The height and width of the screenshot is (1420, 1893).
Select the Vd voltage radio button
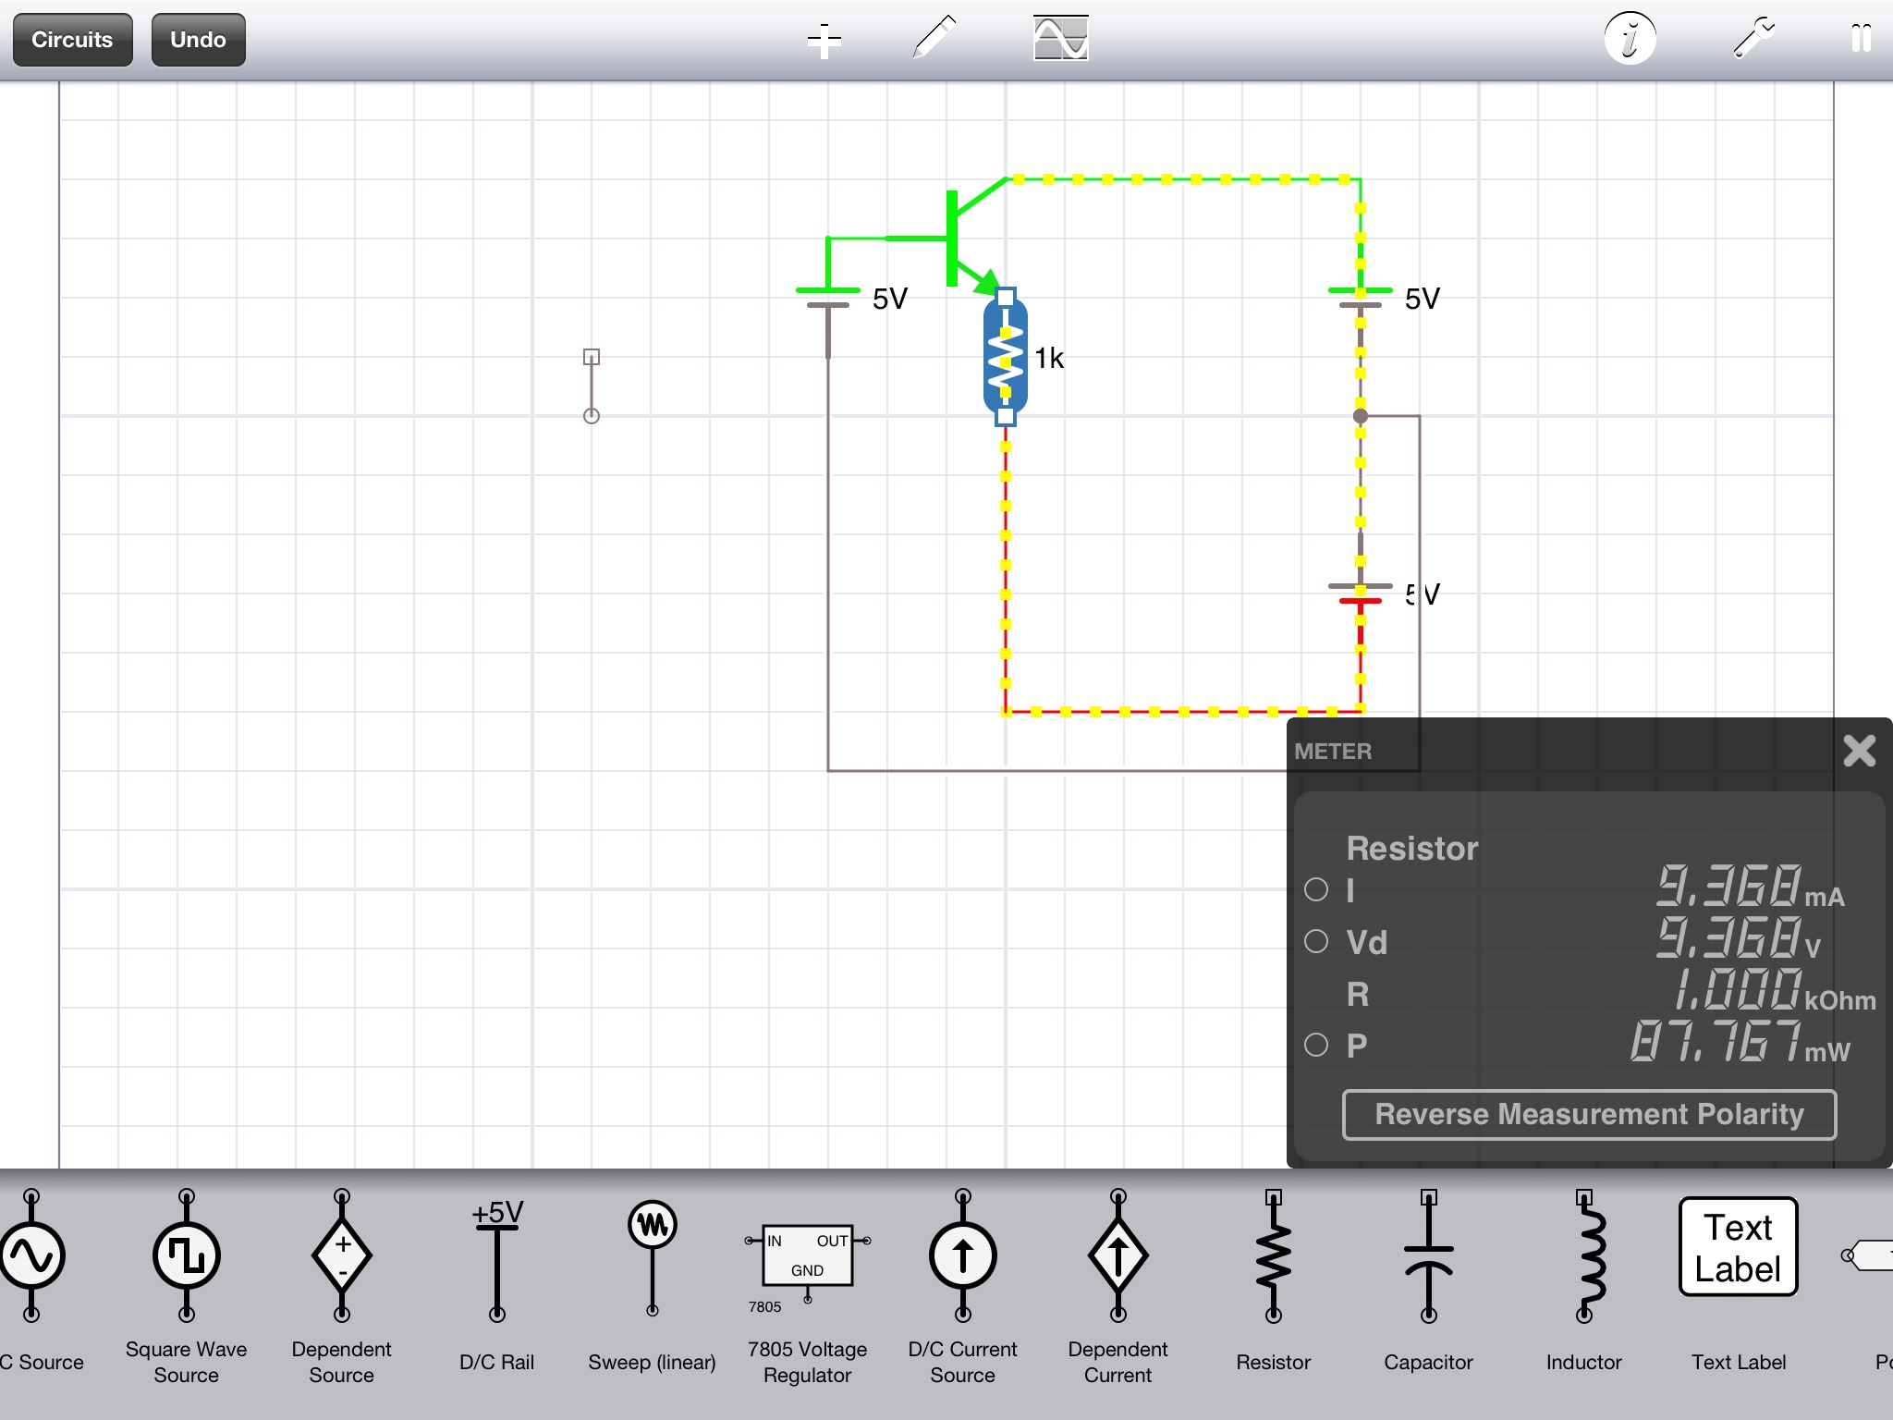tap(1316, 941)
